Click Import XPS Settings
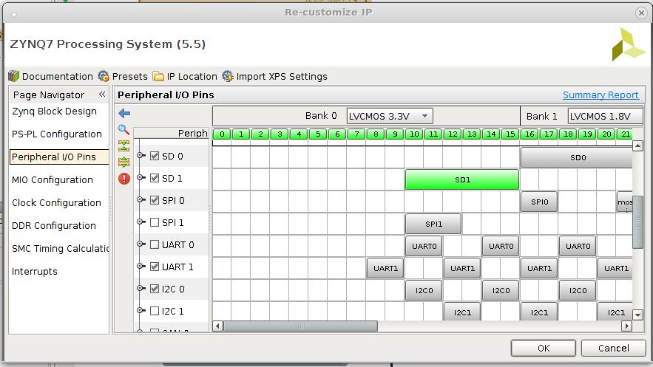653x367 pixels. 274,76
